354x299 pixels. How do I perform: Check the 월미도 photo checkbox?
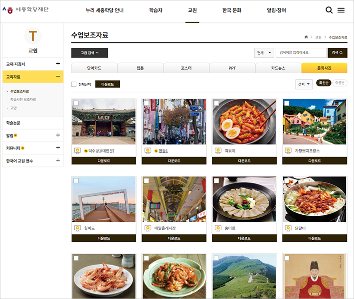(76, 181)
